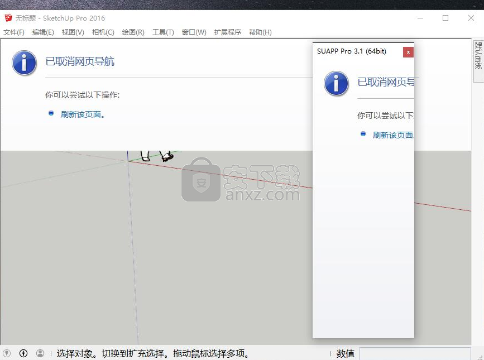Open the 相机(C) menu
Screen dimensions: 484x360
pos(103,32)
